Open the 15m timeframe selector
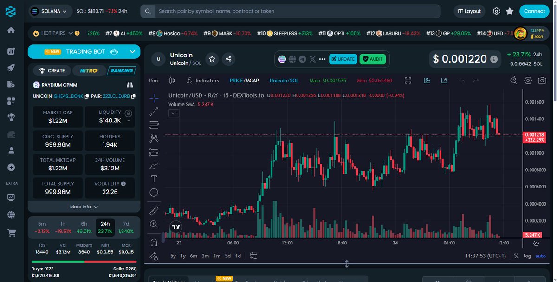Viewport: 557px width, 282px height. pyautogui.click(x=153, y=81)
